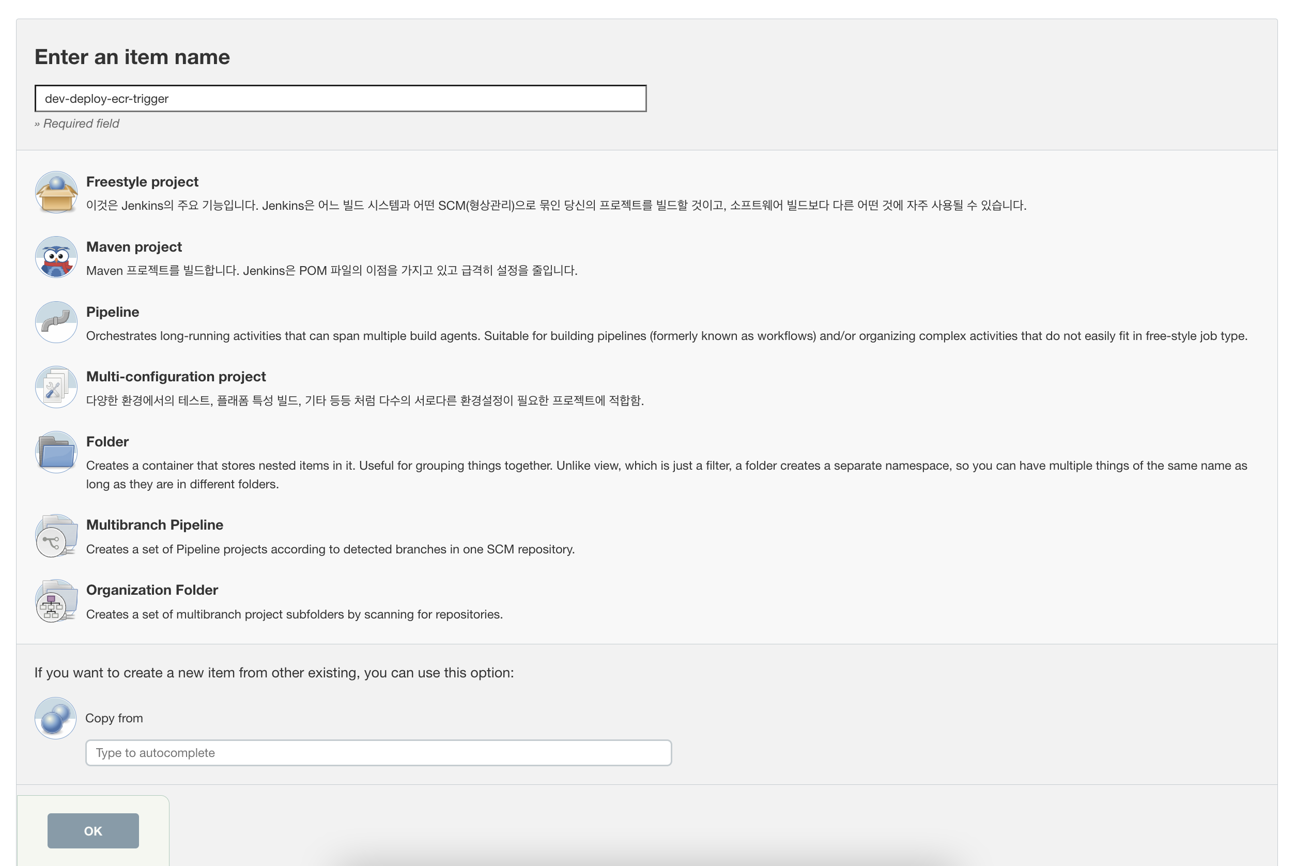The image size is (1295, 866).
Task: Choose the Maven project title
Action: click(134, 247)
